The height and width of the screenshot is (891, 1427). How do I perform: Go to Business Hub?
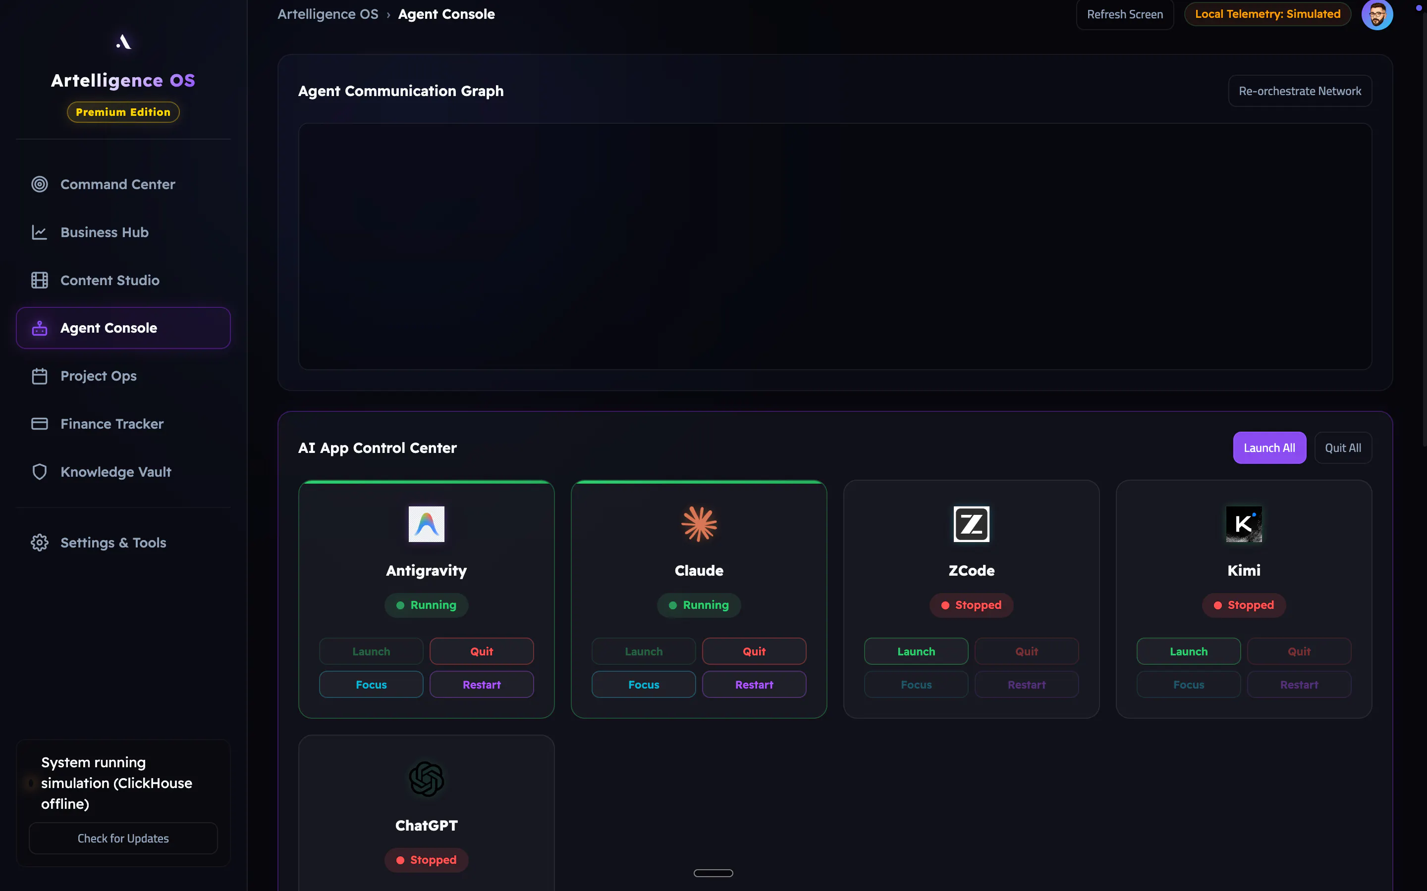(x=123, y=232)
